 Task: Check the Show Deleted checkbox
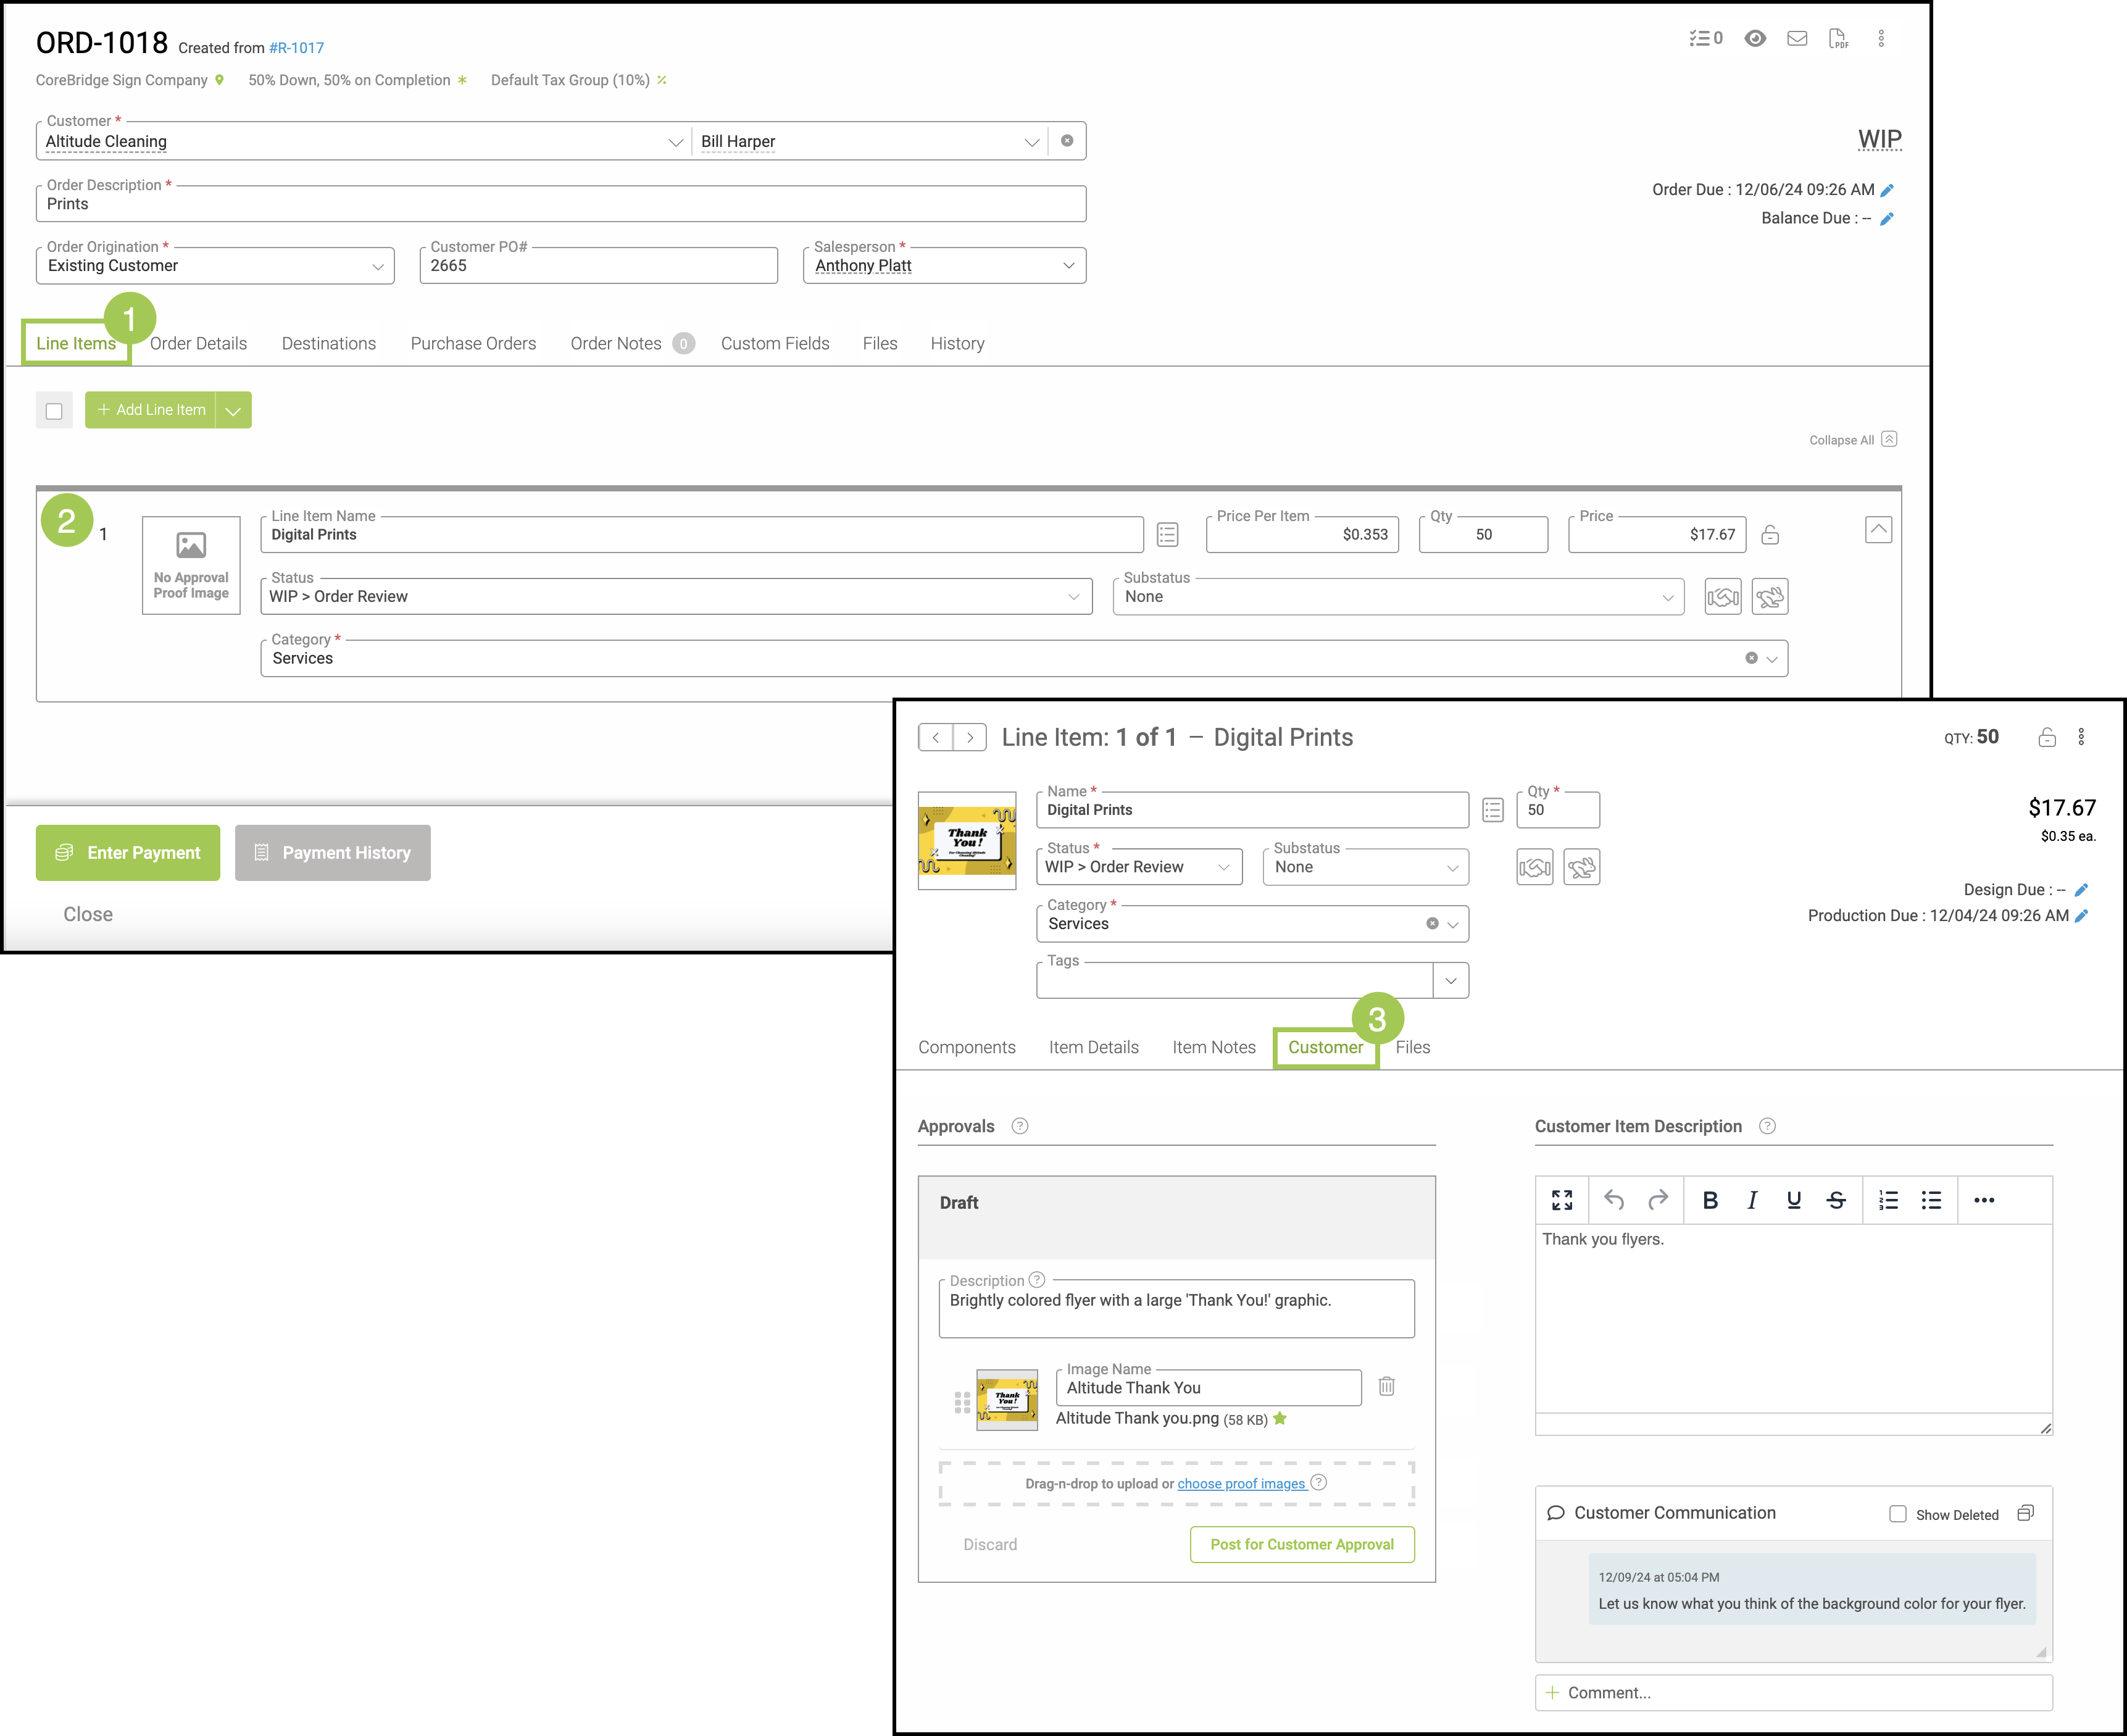click(1897, 1514)
